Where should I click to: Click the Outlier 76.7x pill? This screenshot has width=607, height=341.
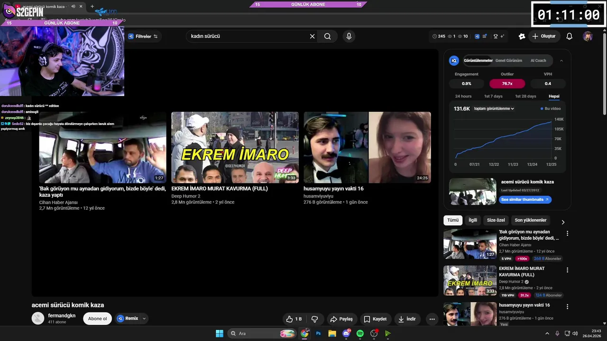pyautogui.click(x=507, y=83)
